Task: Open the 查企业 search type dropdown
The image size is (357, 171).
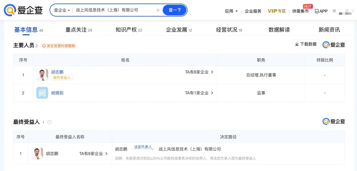Action: point(62,10)
